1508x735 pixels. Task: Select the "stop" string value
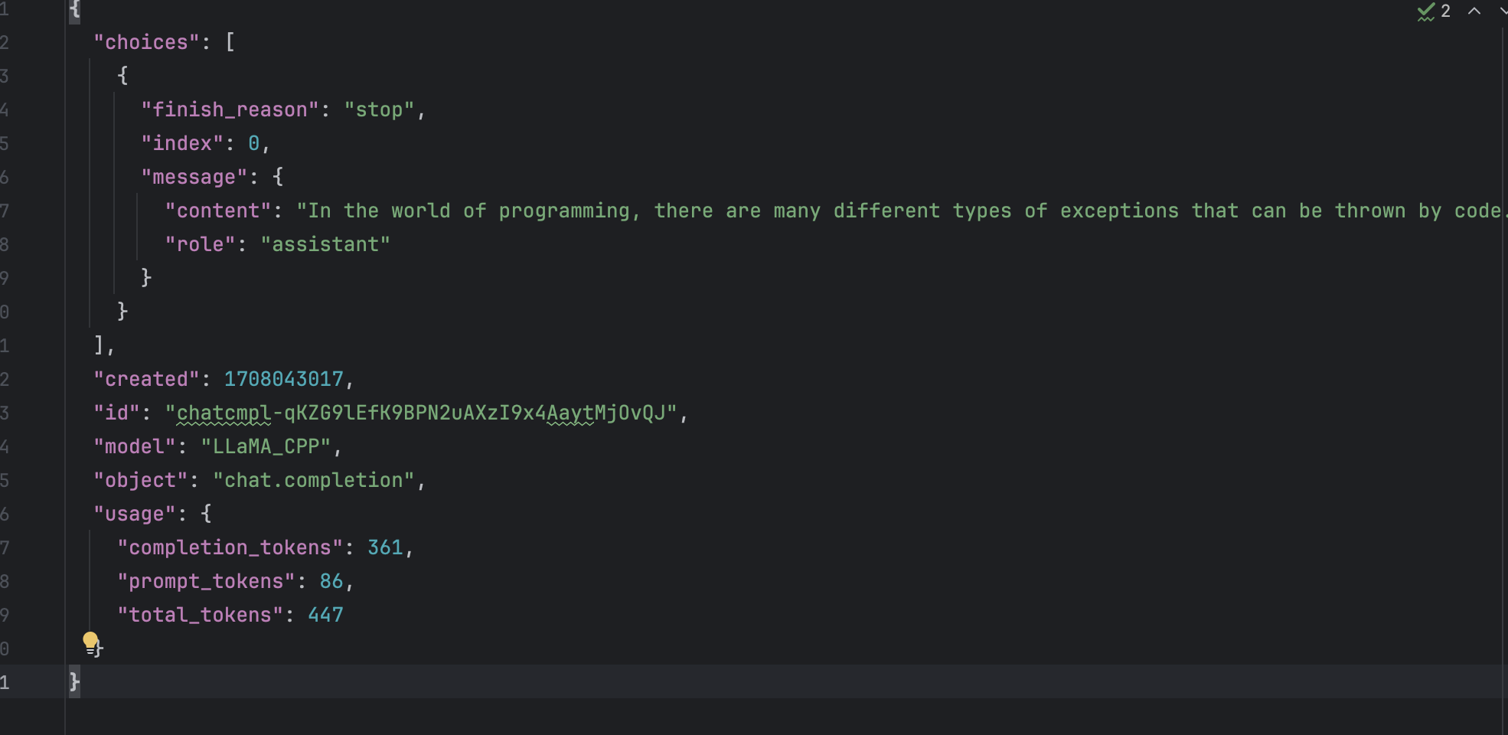[379, 109]
